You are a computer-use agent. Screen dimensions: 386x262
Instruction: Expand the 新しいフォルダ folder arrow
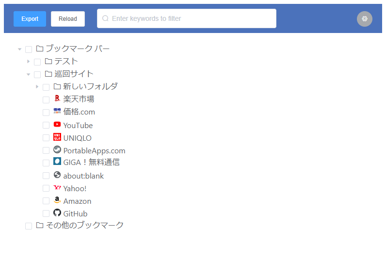click(37, 87)
